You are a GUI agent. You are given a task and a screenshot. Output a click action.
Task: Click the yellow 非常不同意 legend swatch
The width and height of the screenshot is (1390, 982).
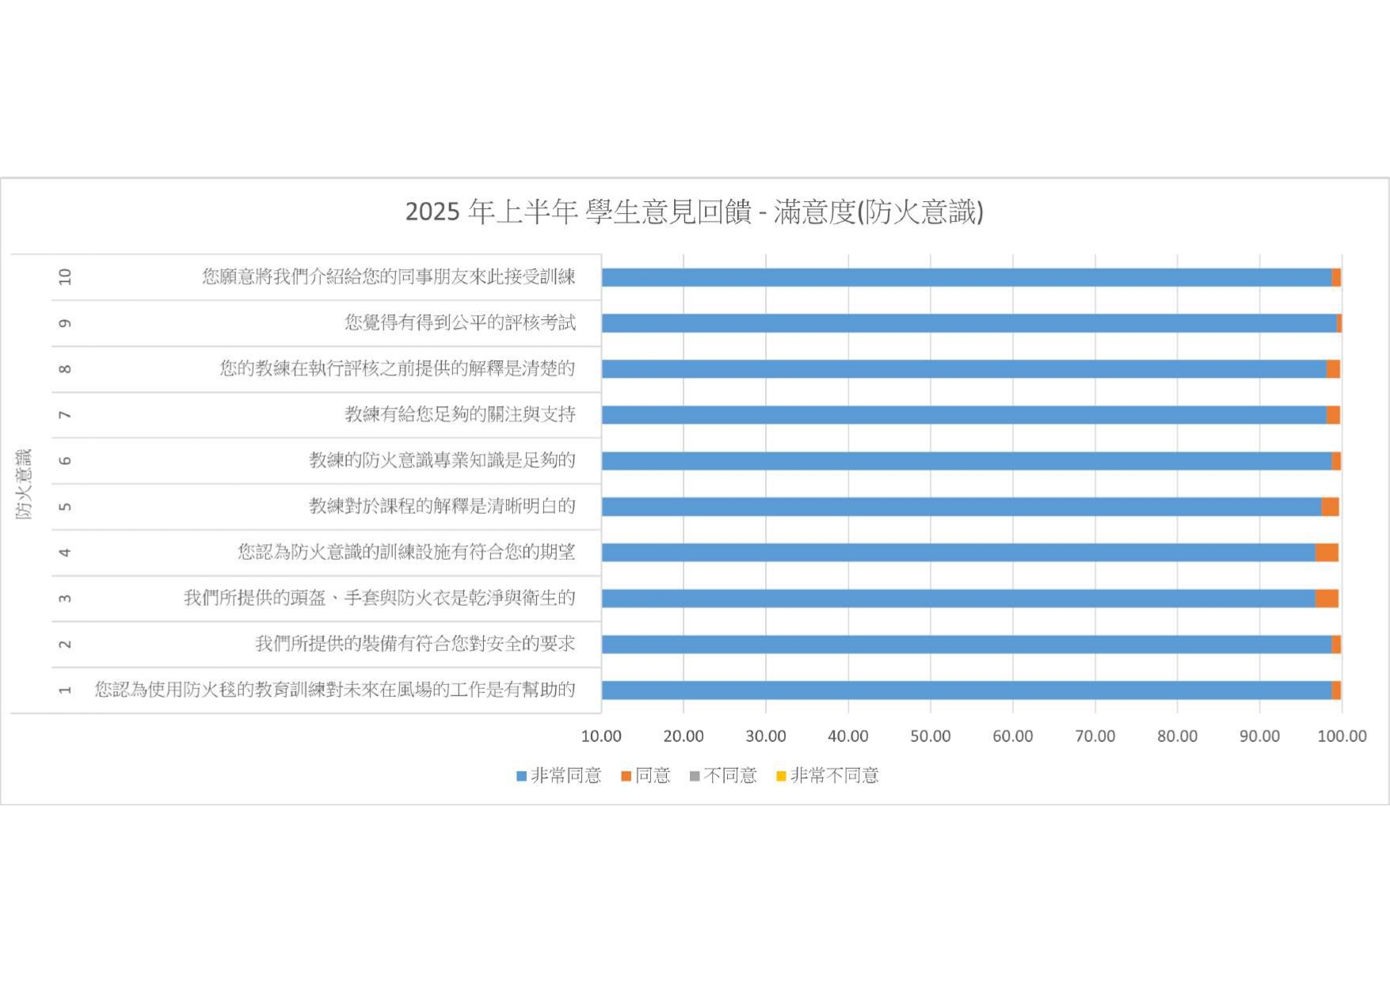[x=781, y=776]
